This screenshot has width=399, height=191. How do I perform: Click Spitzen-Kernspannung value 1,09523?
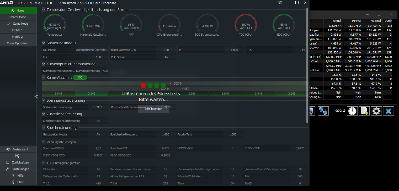[98, 107]
